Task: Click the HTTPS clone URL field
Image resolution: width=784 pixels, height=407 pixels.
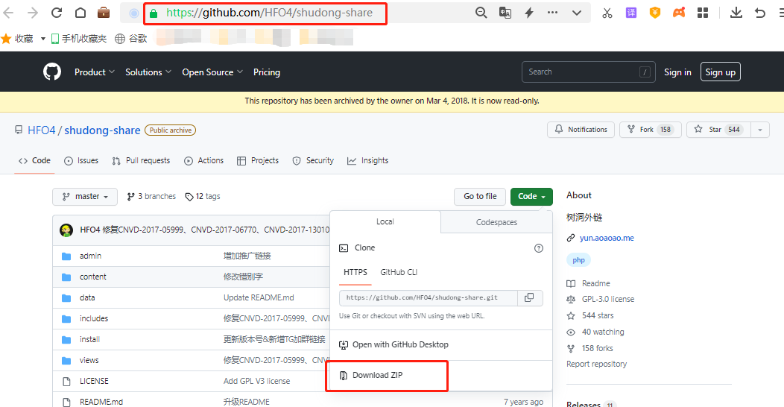Action: [x=428, y=297]
